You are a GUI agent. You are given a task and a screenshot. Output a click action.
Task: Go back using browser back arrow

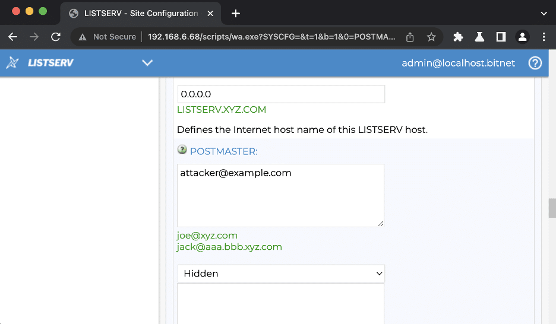click(12, 37)
